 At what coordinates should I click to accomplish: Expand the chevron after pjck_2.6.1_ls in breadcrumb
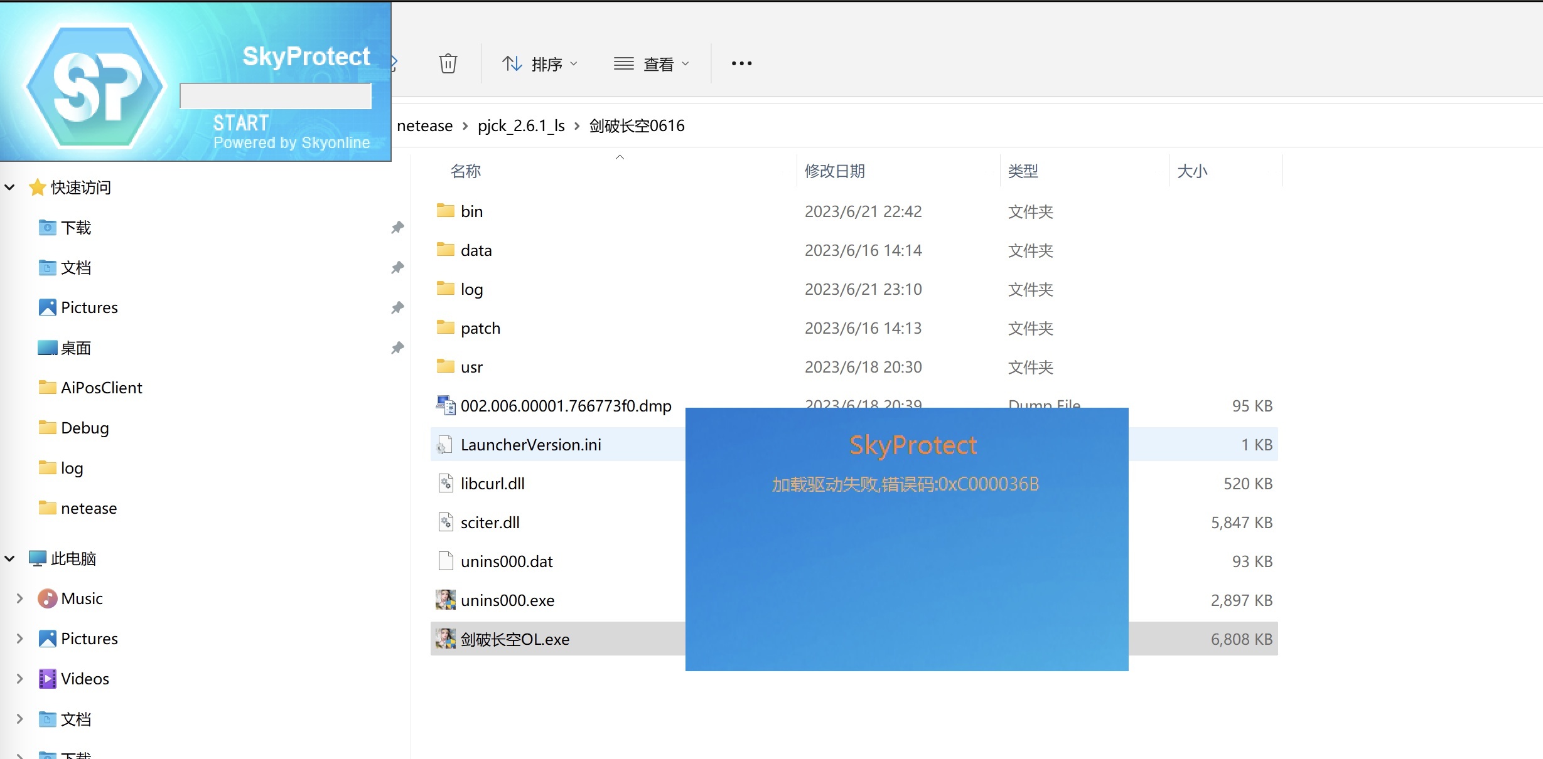577,126
